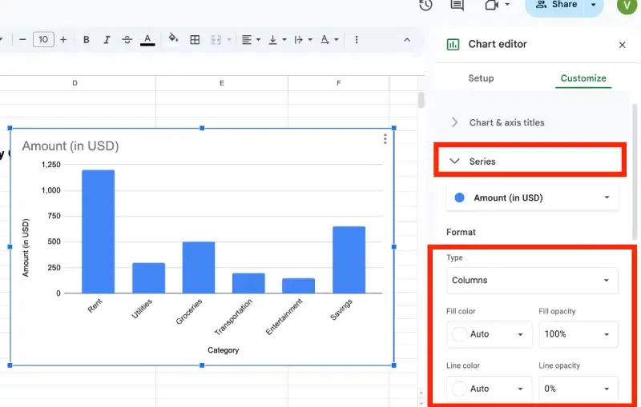The width and height of the screenshot is (641, 407).
Task: Select column F header
Action: tap(338, 83)
